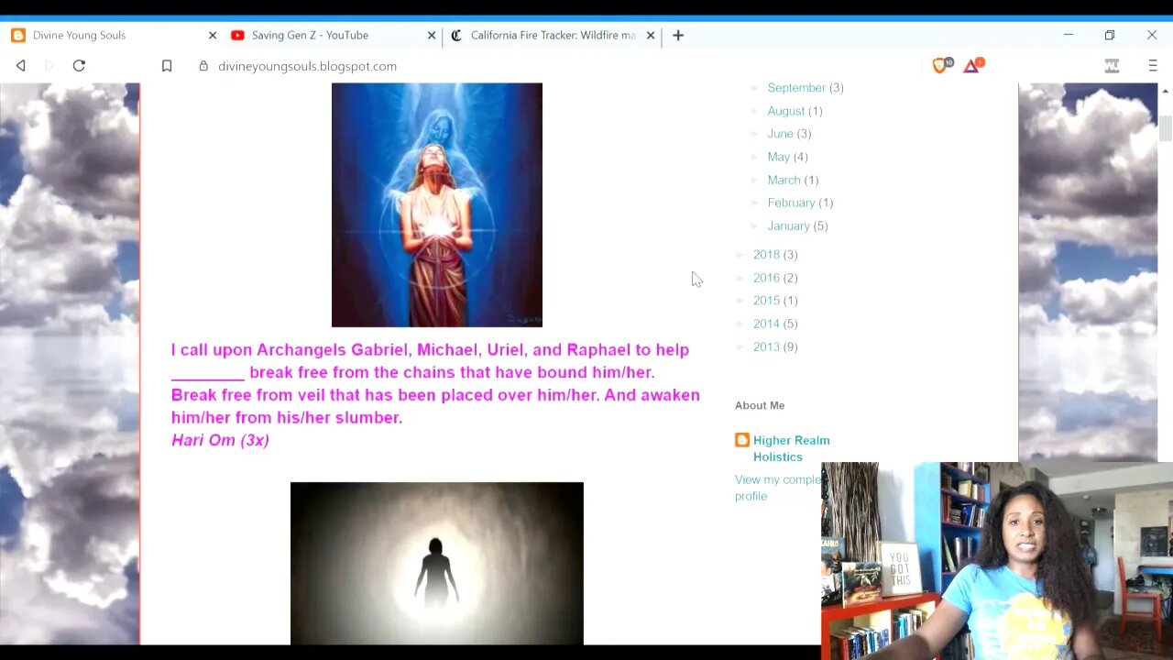Expand the 2015 archive year arrow

tap(740, 301)
